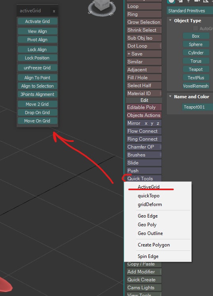
Task: Create a Cylinder primitive
Action: coord(196,53)
